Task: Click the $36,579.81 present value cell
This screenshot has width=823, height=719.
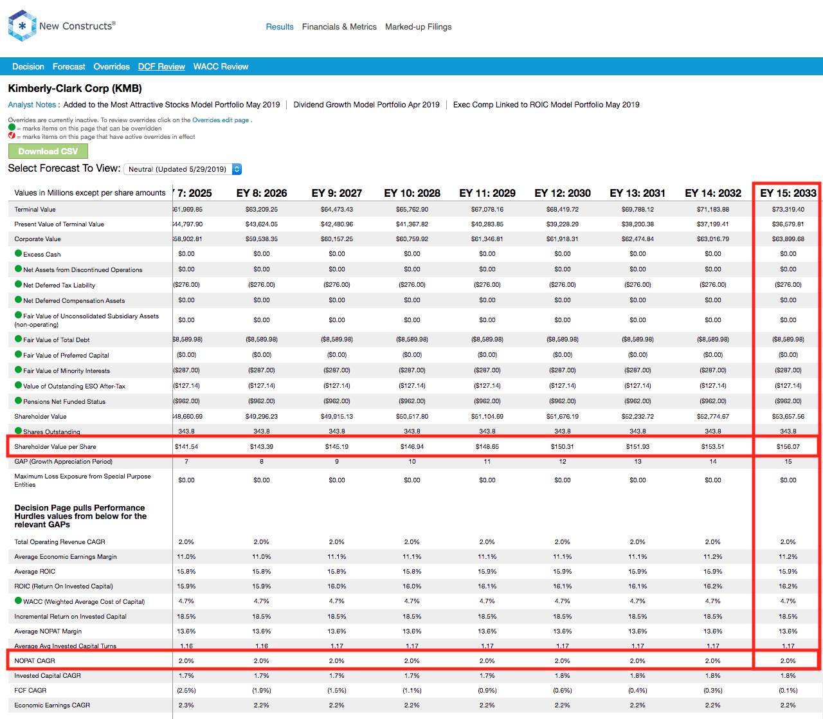Action: click(788, 224)
